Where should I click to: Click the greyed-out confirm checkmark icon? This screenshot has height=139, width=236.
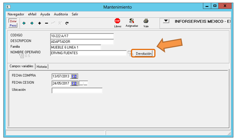[53, 23]
